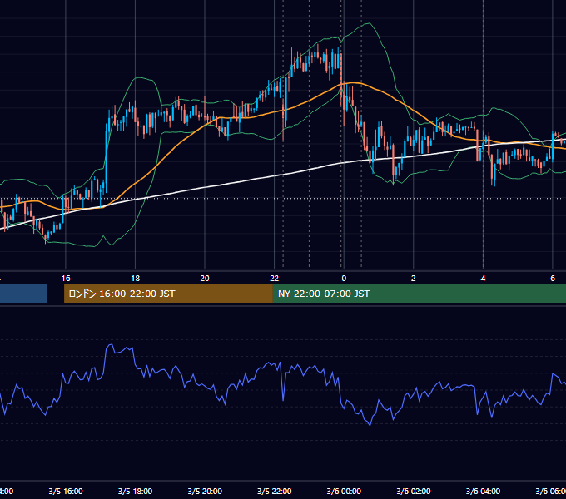Click the ロンドン 16:00-22:00 JST session bar
The height and width of the screenshot is (499, 566).
(x=168, y=294)
